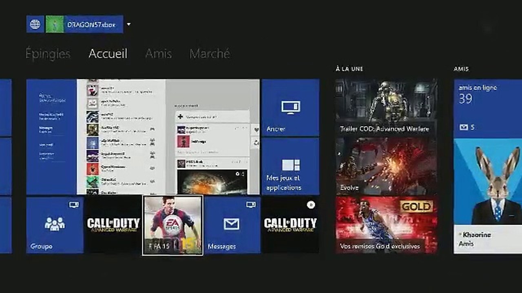Open the Evolve featured tile
522x293 pixels.
pos(386,166)
